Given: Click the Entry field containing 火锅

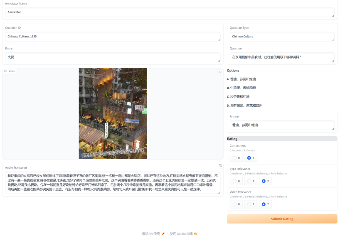Looking at the screenshot, I should pos(113,57).
